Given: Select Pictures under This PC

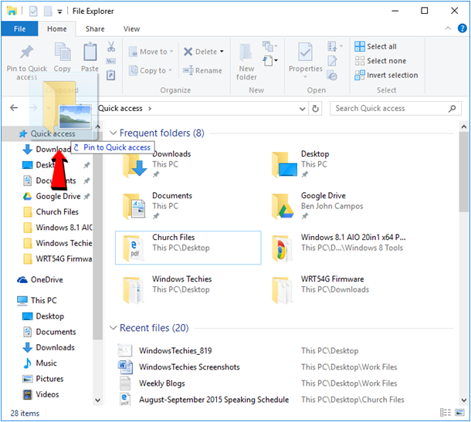Looking at the screenshot, I should tap(43, 379).
